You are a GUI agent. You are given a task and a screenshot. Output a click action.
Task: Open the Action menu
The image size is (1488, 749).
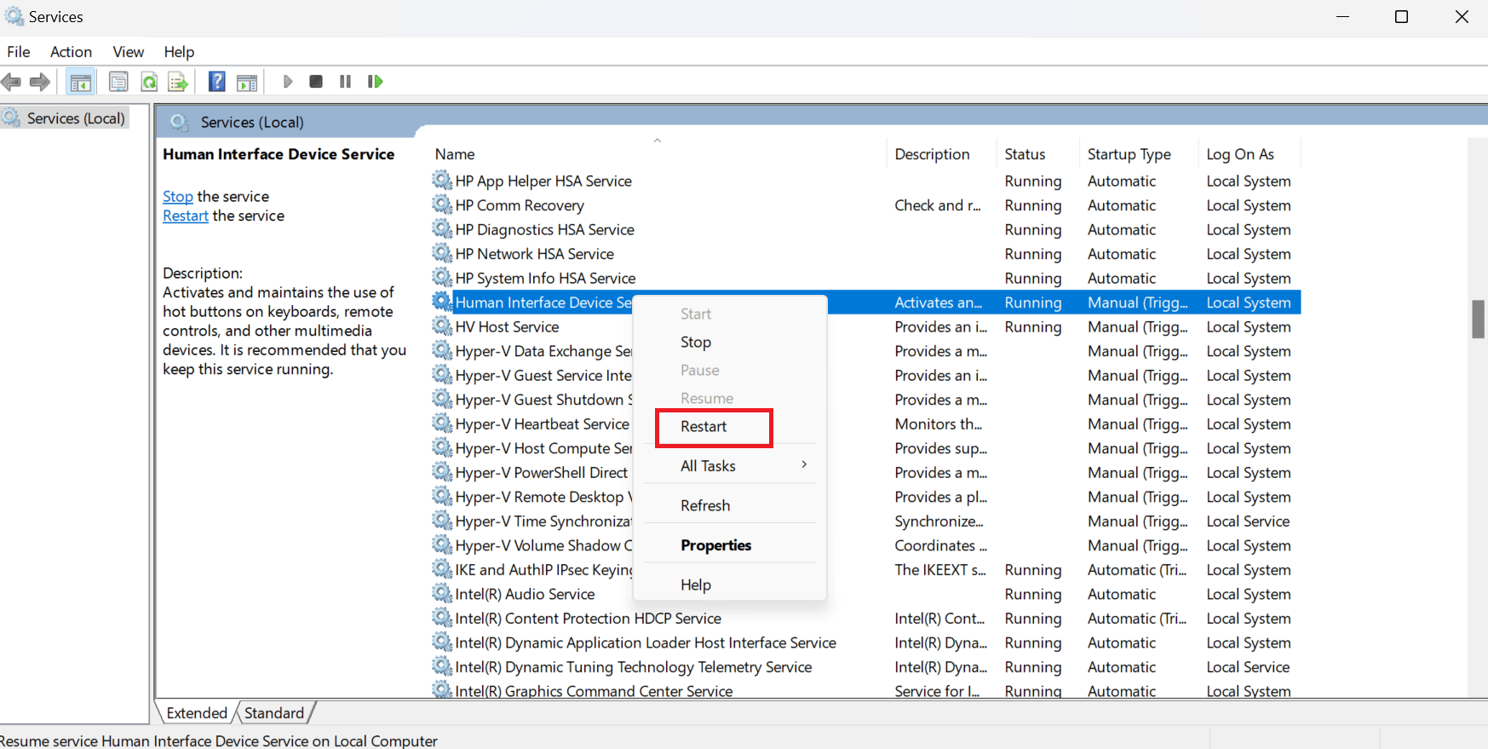click(71, 52)
